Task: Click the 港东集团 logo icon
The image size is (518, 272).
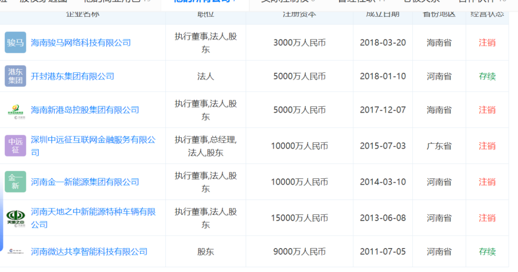Action: click(x=15, y=76)
